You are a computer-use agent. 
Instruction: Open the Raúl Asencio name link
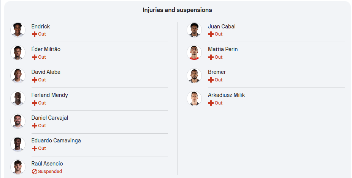click(47, 164)
